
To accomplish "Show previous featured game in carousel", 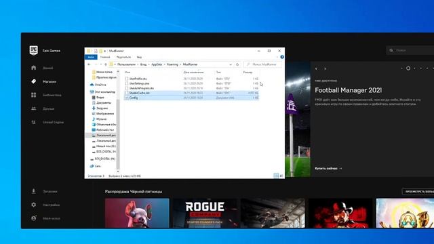I will [317, 68].
